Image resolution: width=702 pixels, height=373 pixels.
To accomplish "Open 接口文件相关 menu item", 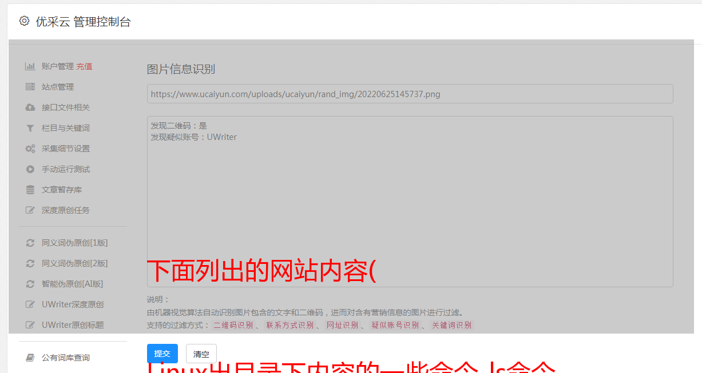I will [66, 107].
